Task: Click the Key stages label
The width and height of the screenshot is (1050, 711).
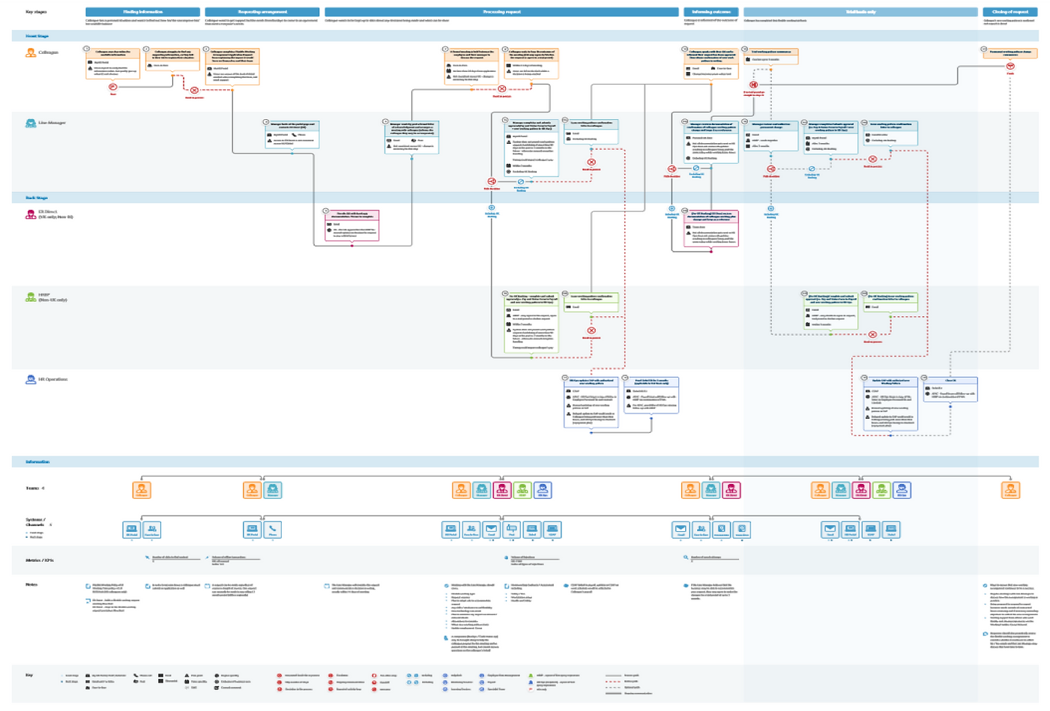Action: [36, 12]
